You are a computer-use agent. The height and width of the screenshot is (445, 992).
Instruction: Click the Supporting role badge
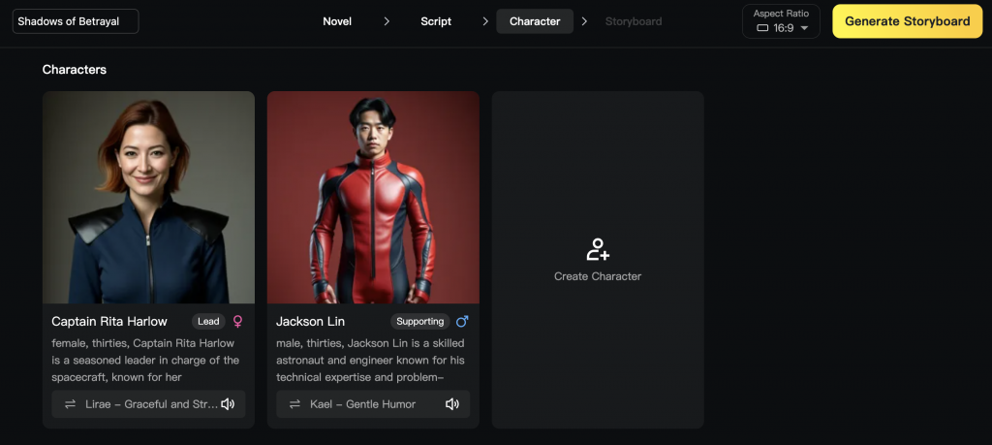click(420, 322)
